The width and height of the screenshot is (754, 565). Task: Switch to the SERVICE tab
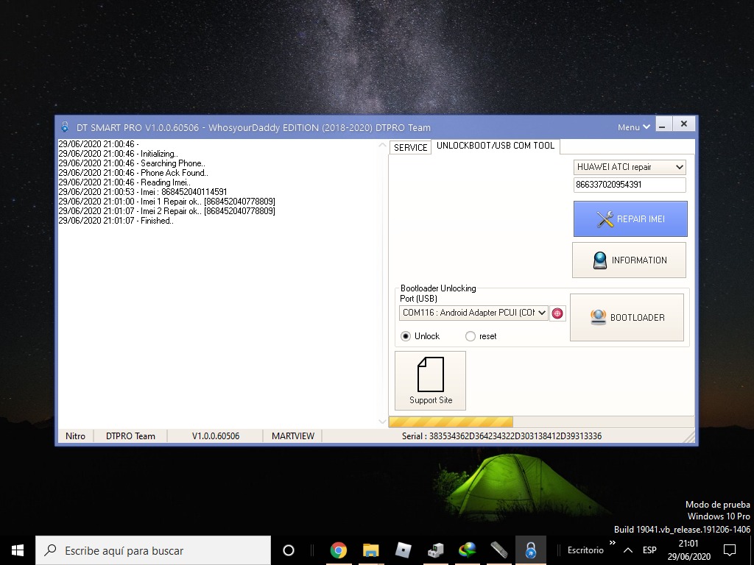[x=410, y=147]
